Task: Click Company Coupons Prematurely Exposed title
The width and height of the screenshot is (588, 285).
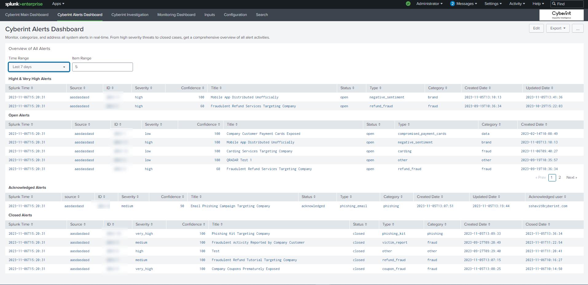Action: (246, 269)
